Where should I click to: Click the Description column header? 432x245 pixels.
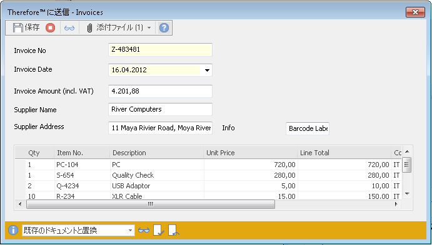(x=156, y=153)
